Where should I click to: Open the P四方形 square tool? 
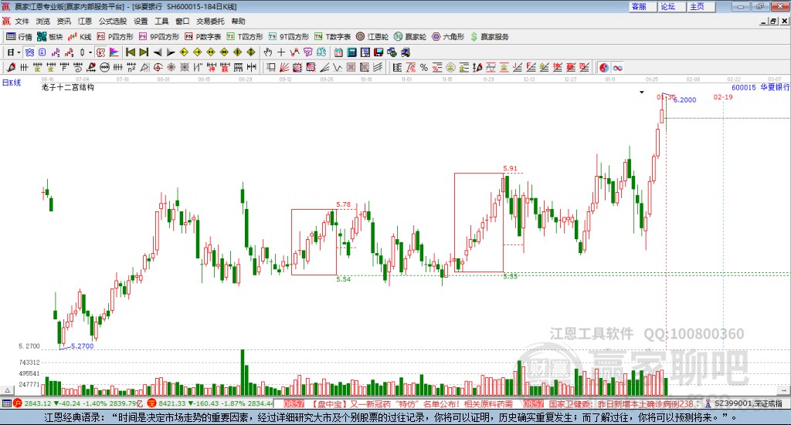point(115,37)
